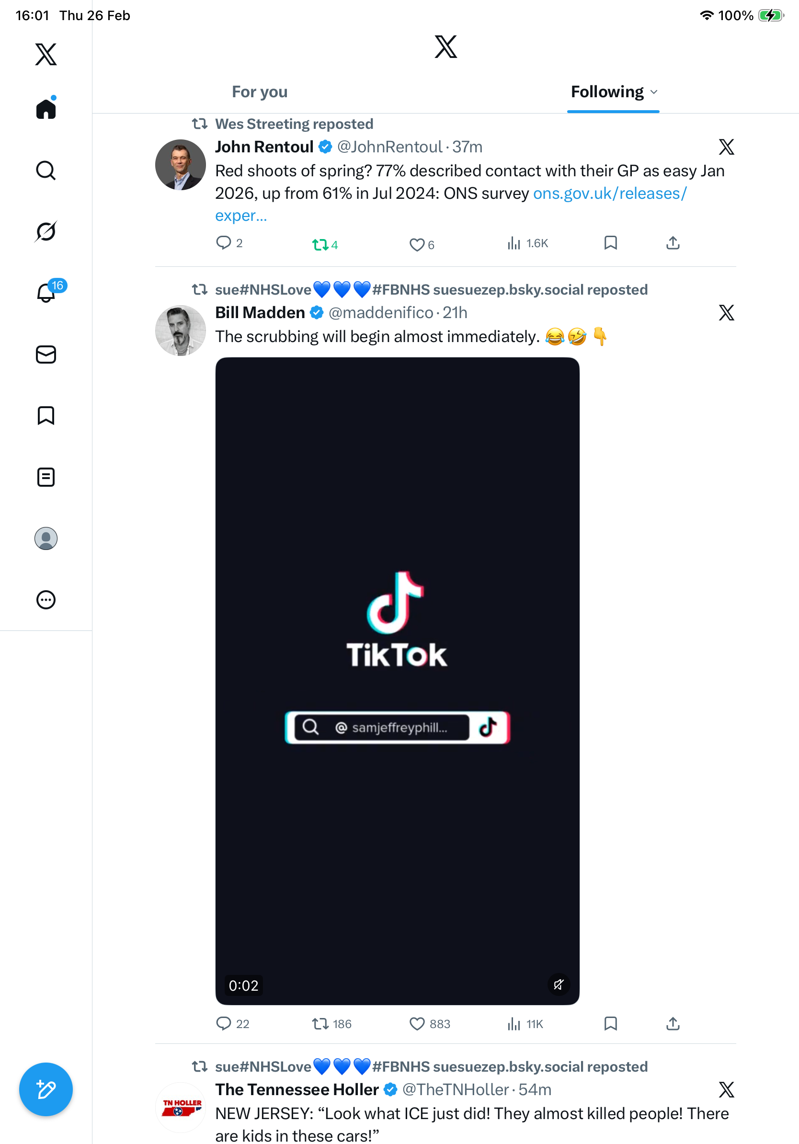Open John Rentoul's profile avatar

pyautogui.click(x=180, y=165)
